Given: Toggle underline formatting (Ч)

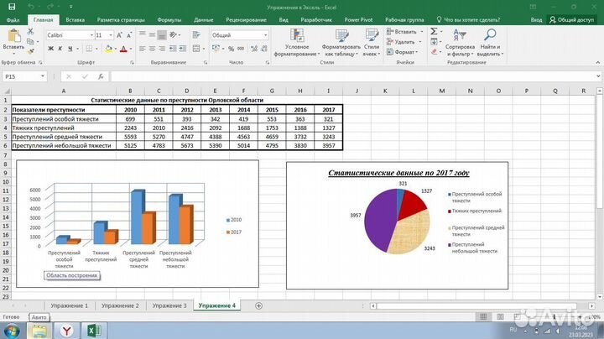Looking at the screenshot, I should (69, 50).
